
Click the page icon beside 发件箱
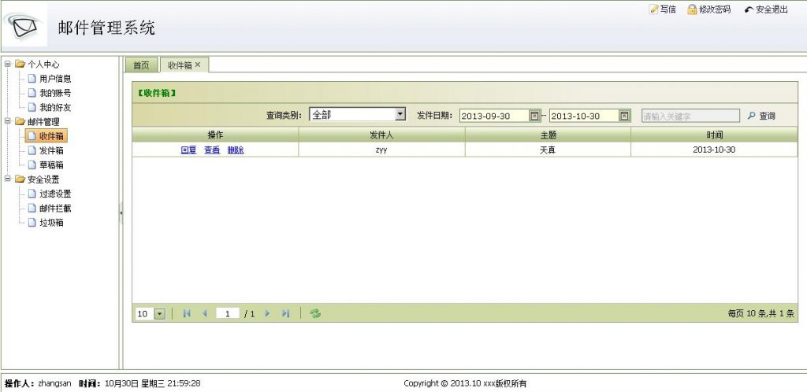32,150
